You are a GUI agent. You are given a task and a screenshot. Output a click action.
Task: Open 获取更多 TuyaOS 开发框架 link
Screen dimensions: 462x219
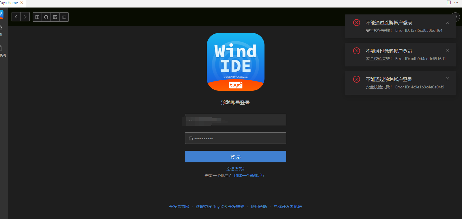[x=220, y=207]
